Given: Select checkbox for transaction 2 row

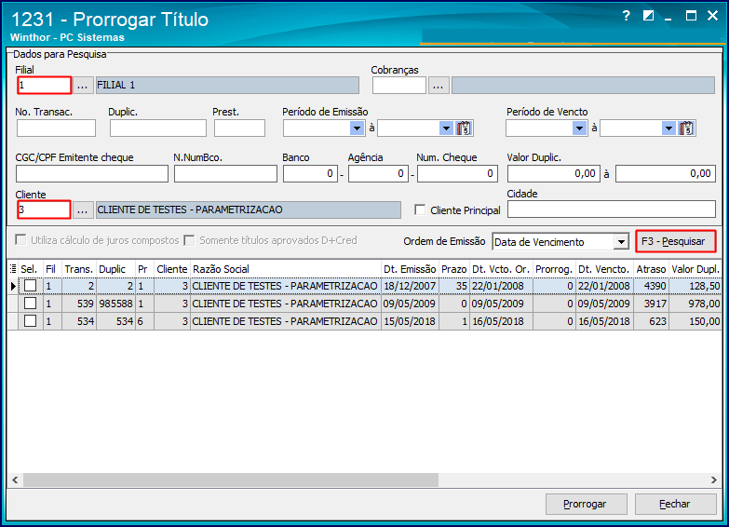Looking at the screenshot, I should (x=30, y=286).
